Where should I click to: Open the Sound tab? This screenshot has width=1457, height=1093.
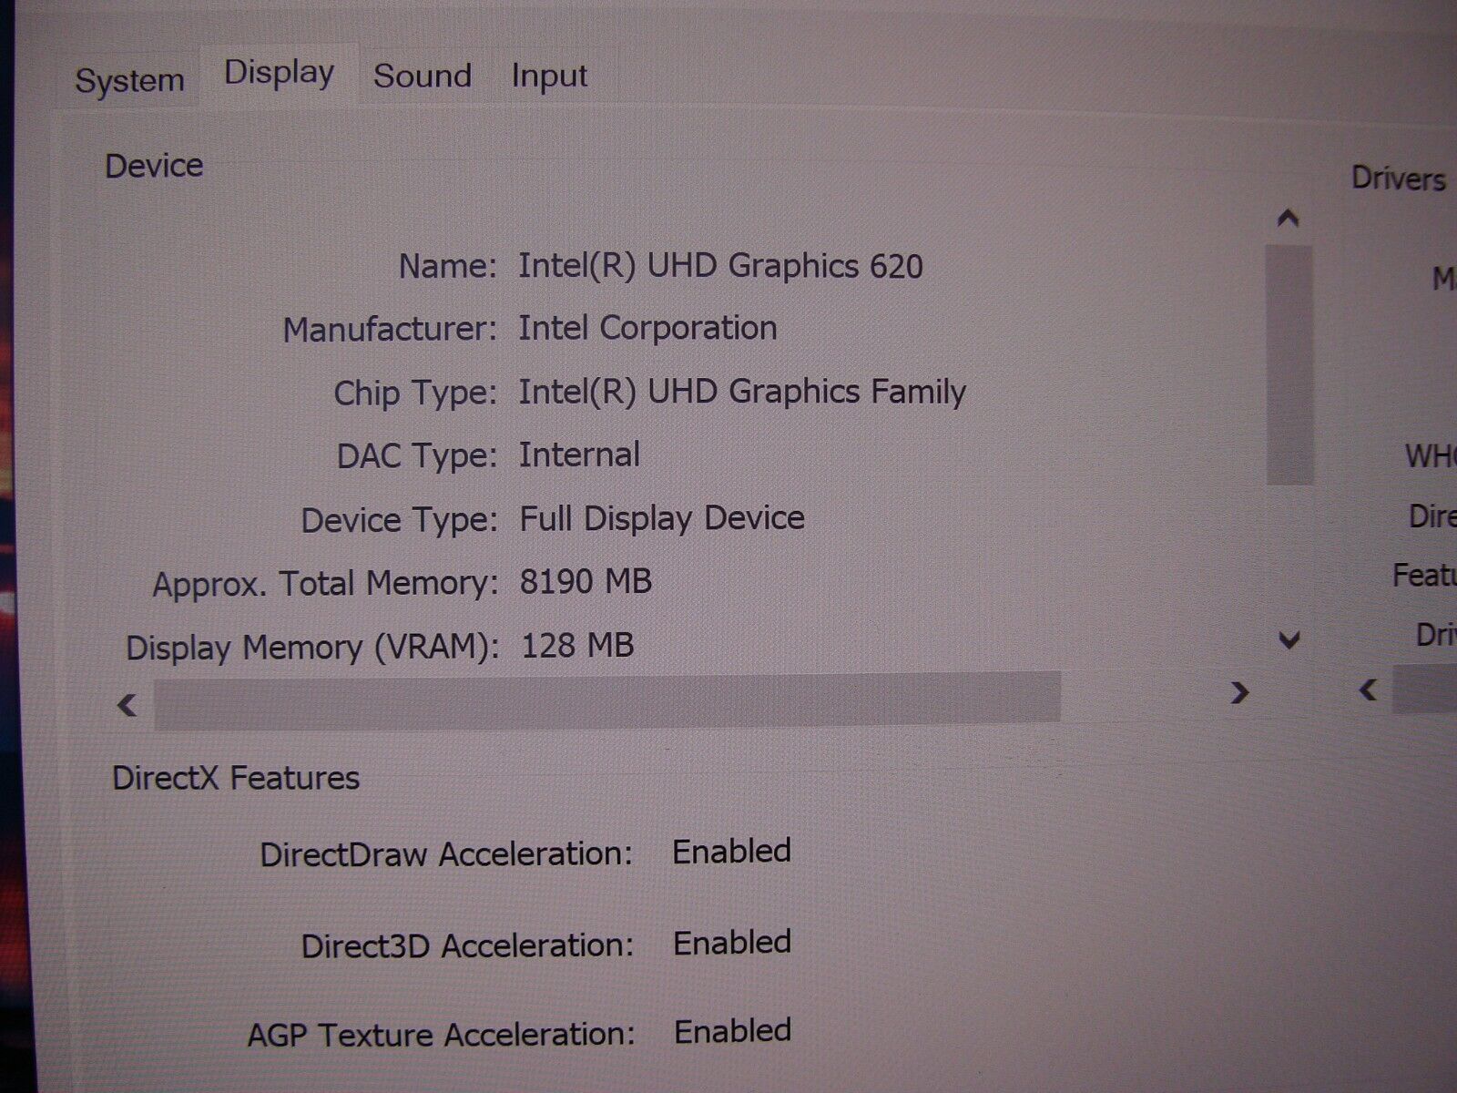coord(423,76)
